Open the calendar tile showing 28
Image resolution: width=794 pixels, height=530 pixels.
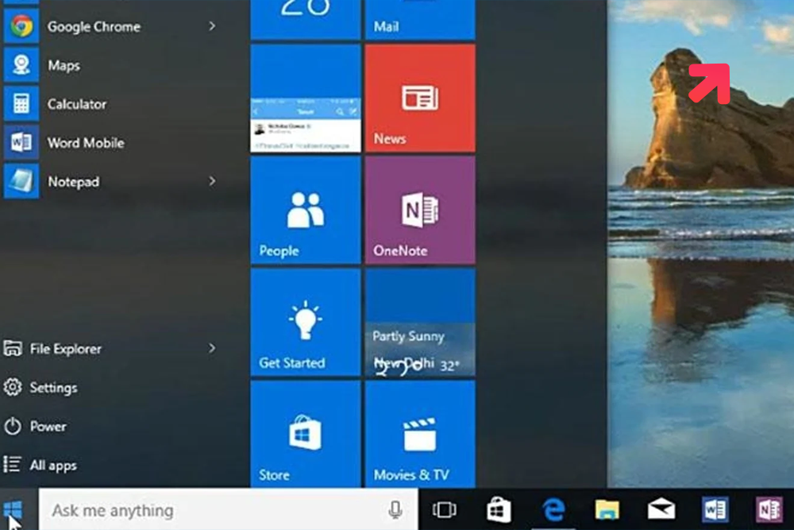pos(306,19)
